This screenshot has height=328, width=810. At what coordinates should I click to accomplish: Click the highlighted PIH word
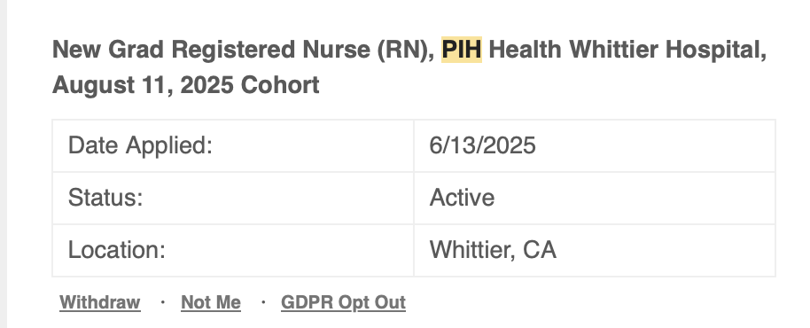coord(462,50)
